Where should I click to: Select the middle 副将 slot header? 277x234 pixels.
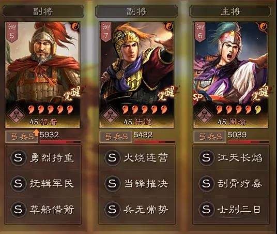click(136, 12)
